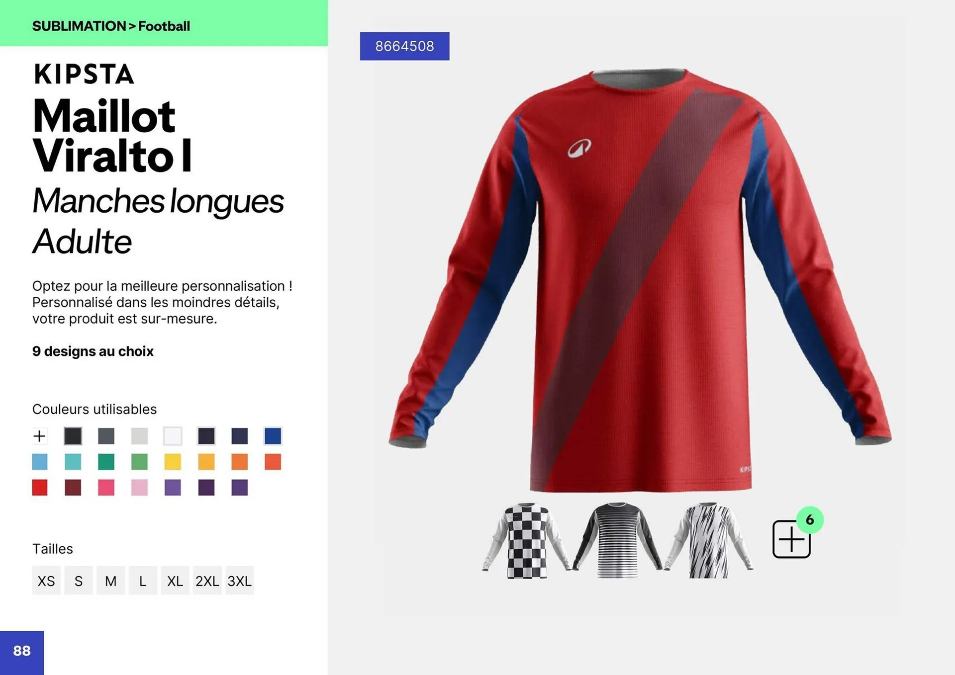Select the striped dark jersey design thumbnail

point(617,540)
